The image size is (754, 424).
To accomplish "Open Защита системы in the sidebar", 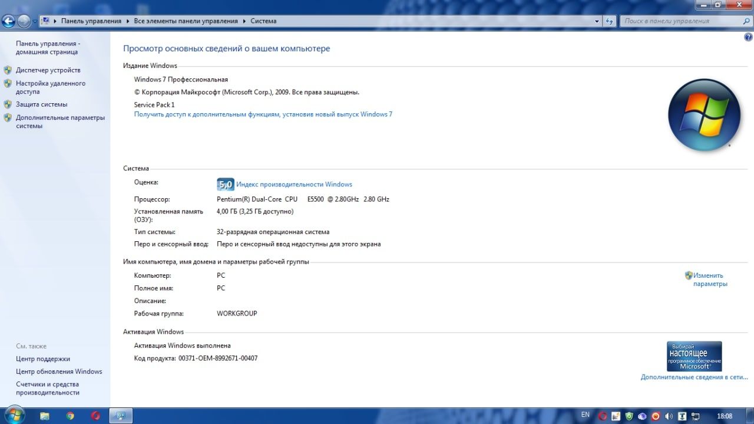I will click(42, 104).
